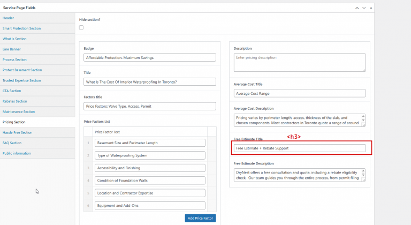Click the Average Cost Title field
The height and width of the screenshot is (225, 411).
299,93
